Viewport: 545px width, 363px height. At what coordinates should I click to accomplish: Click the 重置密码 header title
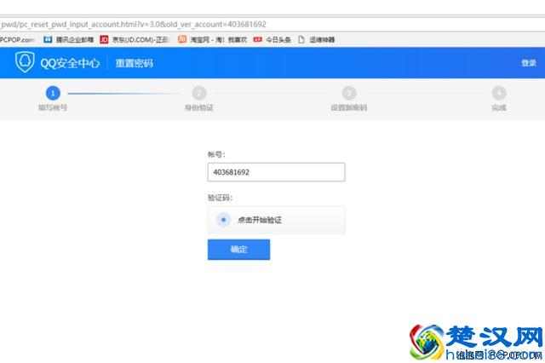[135, 63]
